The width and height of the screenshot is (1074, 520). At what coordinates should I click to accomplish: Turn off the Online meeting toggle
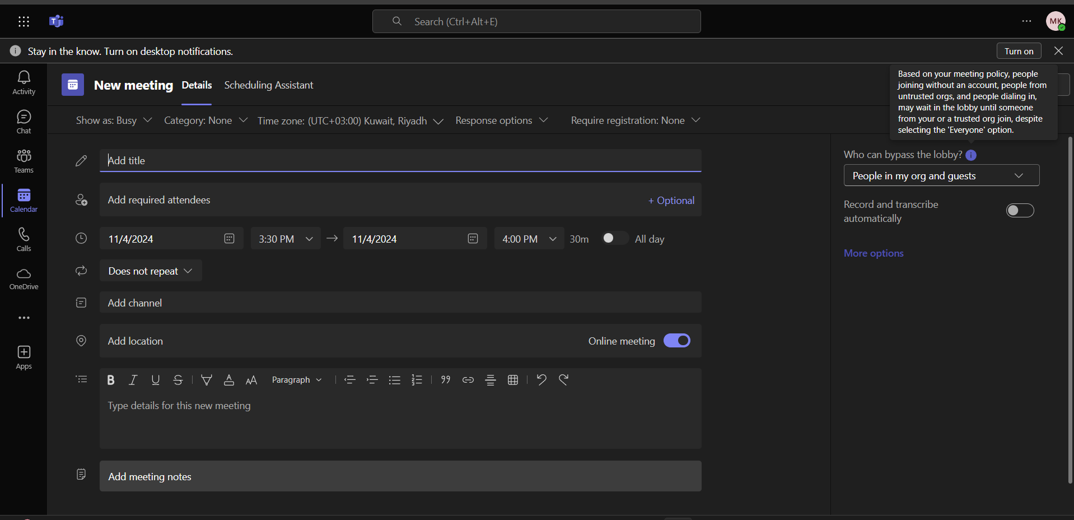pyautogui.click(x=676, y=341)
